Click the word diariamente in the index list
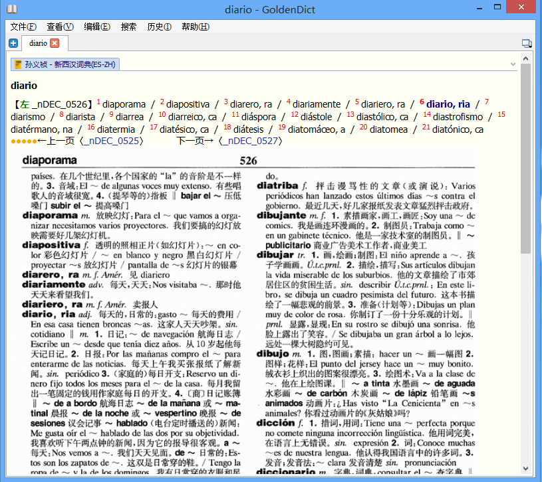 [x=317, y=104]
